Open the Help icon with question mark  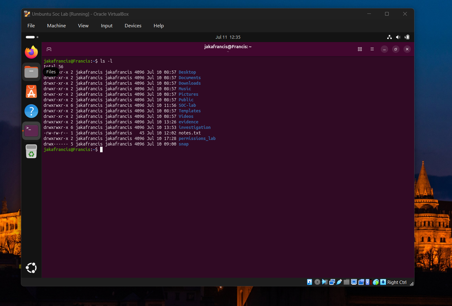pos(31,111)
